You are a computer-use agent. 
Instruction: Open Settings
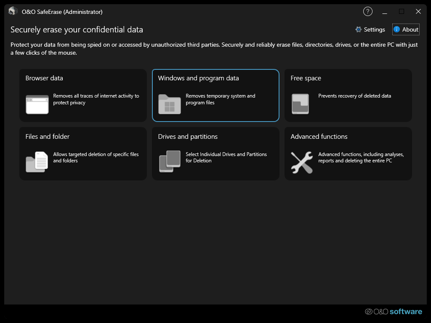click(x=370, y=29)
